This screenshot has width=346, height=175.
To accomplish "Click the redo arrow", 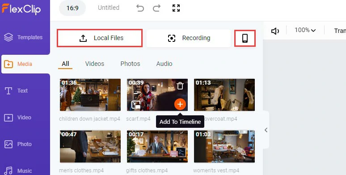I will [156, 8].
